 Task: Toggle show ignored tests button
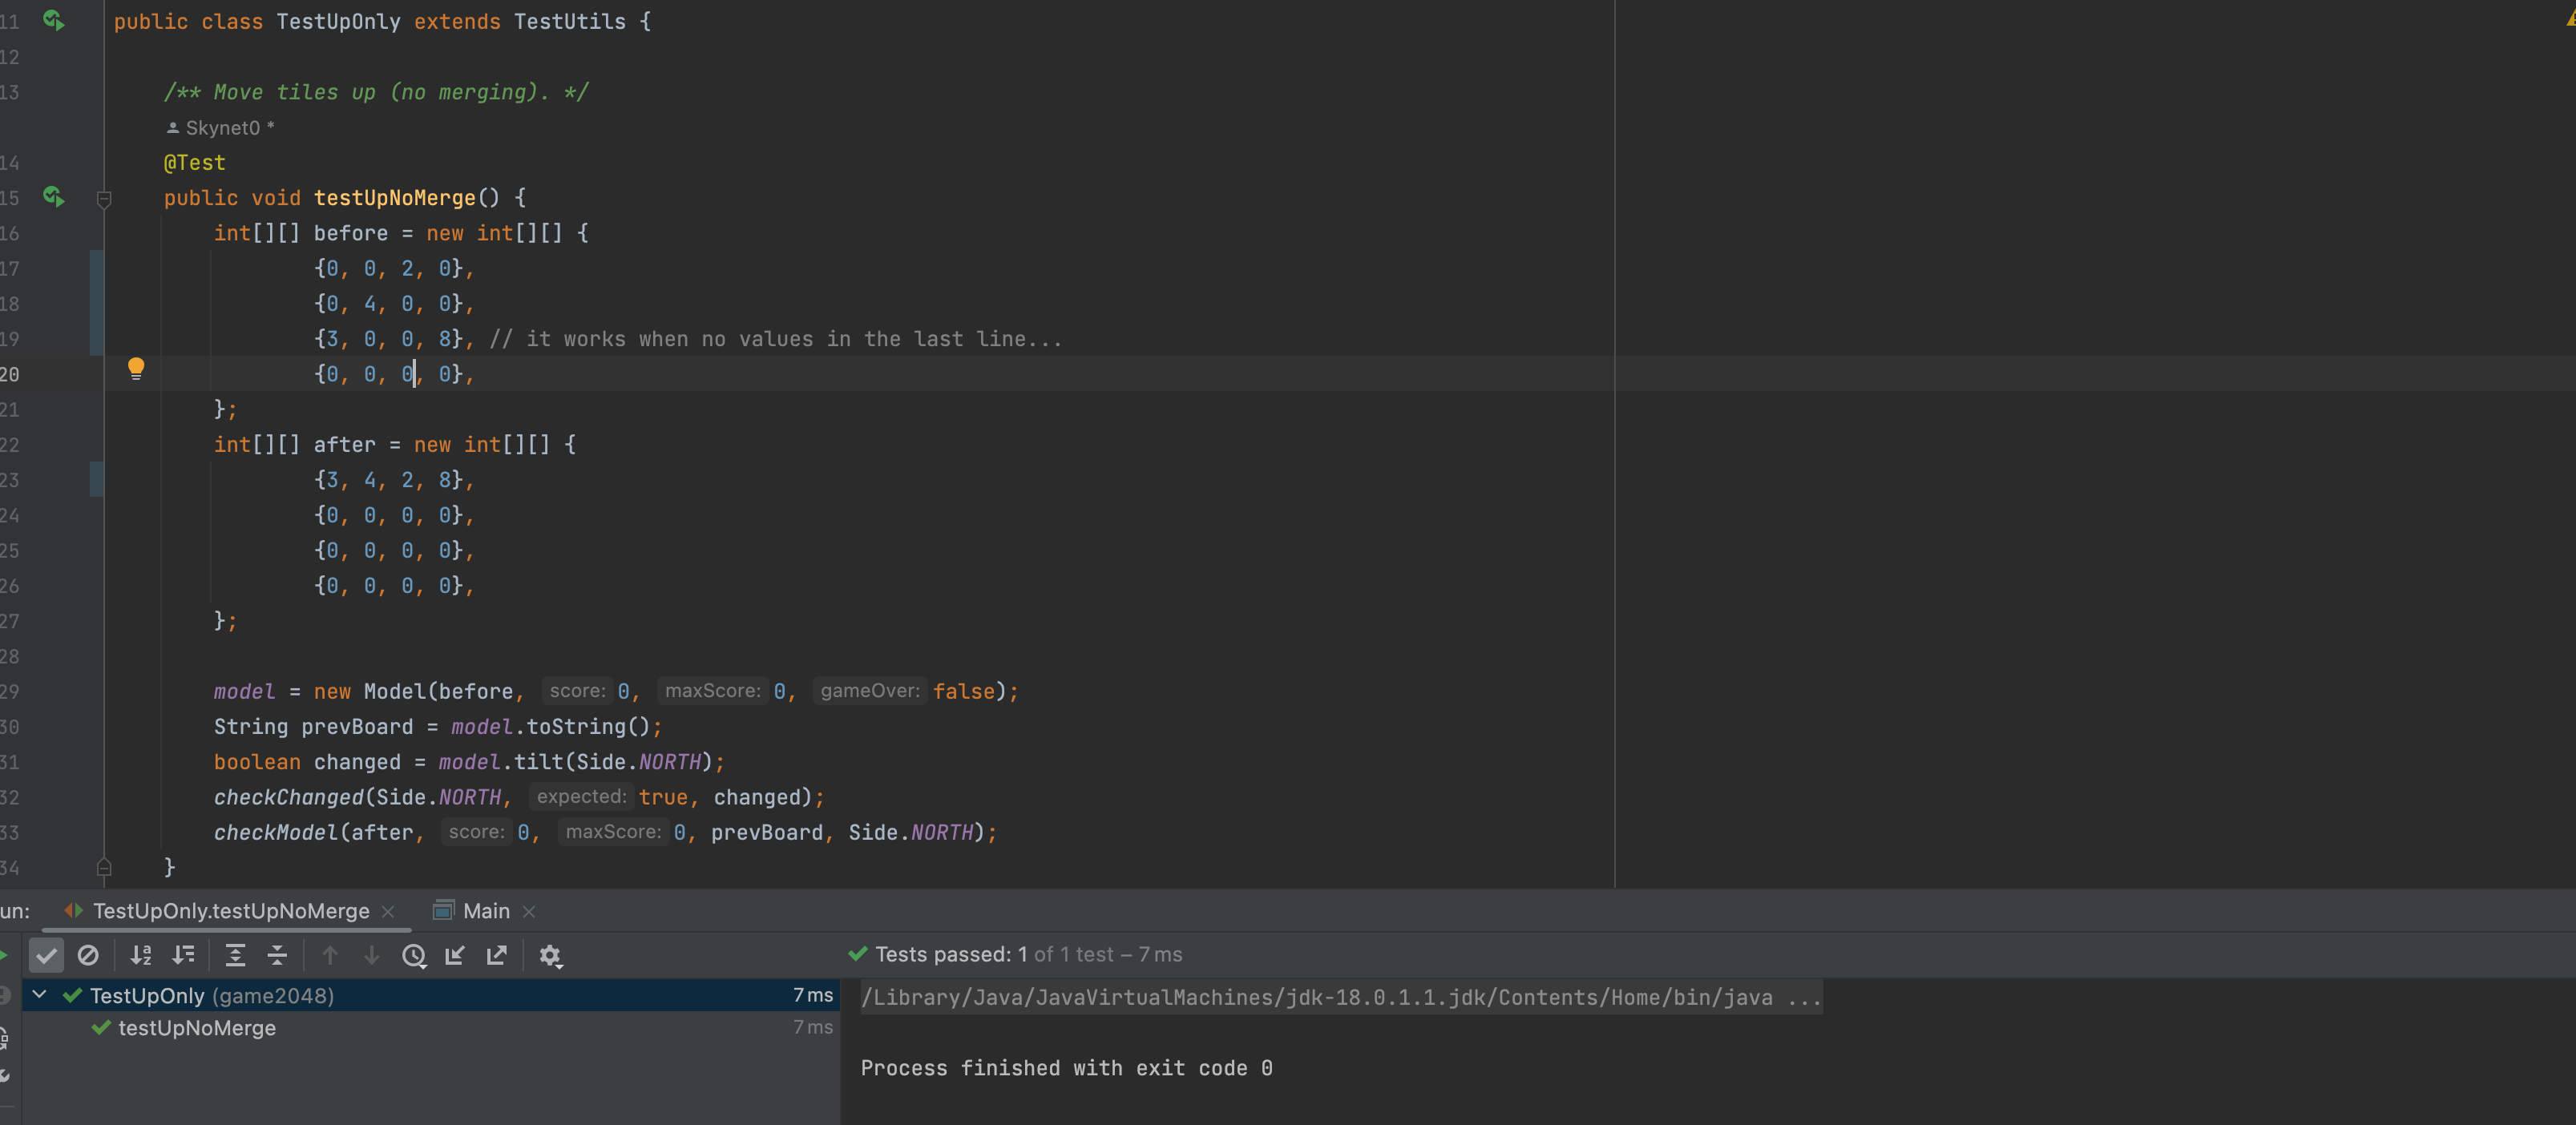pyautogui.click(x=88, y=956)
